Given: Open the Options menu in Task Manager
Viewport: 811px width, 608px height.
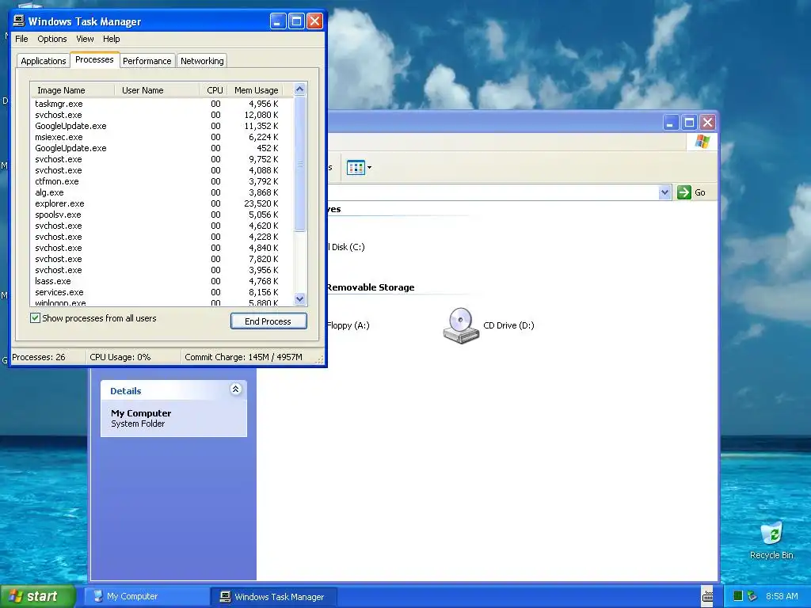Looking at the screenshot, I should tap(51, 39).
